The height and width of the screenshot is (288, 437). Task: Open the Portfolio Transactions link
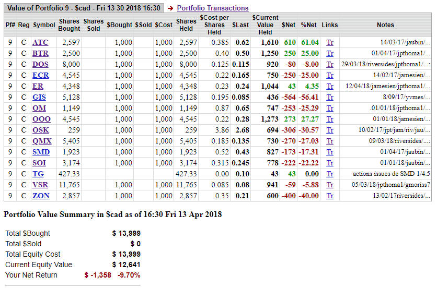212,8
